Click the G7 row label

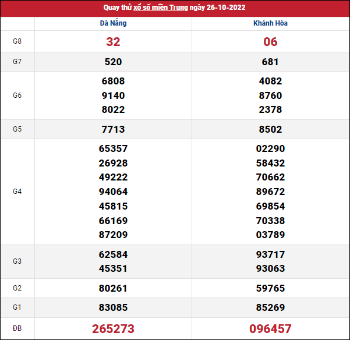click(17, 62)
